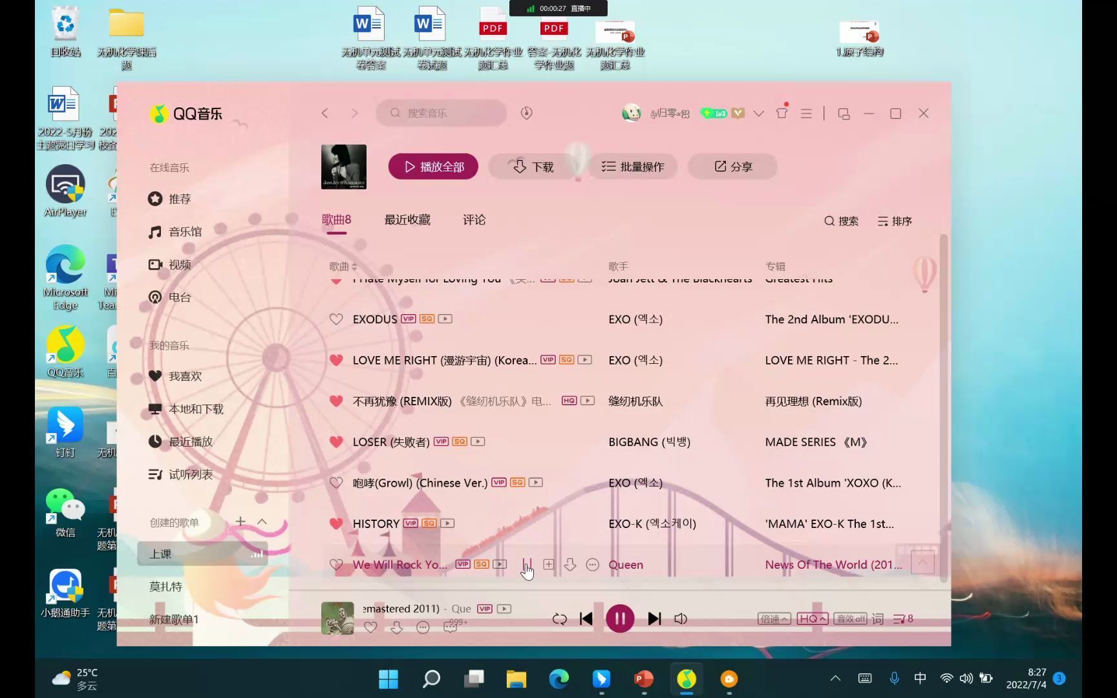Collapse the 创建的歌单 section
This screenshot has height=698, width=1117.
point(262,521)
